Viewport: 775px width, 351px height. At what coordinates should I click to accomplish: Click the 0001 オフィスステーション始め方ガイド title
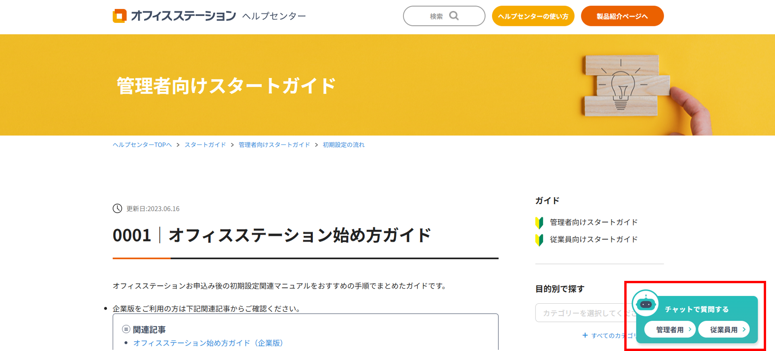pyautogui.click(x=272, y=235)
